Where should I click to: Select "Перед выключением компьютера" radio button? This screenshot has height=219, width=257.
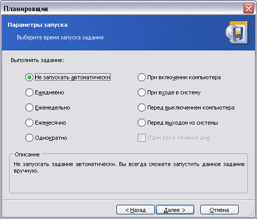142,107
